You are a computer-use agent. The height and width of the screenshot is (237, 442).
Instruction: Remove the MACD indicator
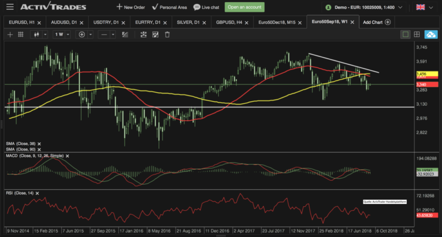coord(67,156)
